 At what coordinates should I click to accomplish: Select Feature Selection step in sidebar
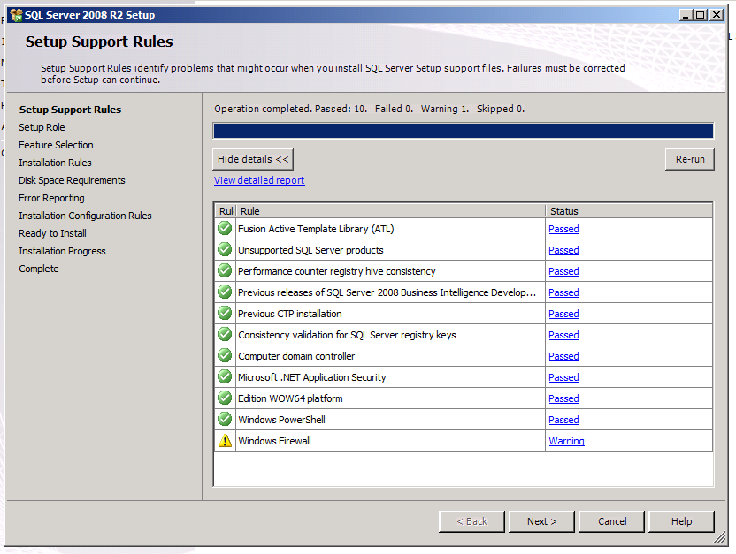[x=56, y=145]
